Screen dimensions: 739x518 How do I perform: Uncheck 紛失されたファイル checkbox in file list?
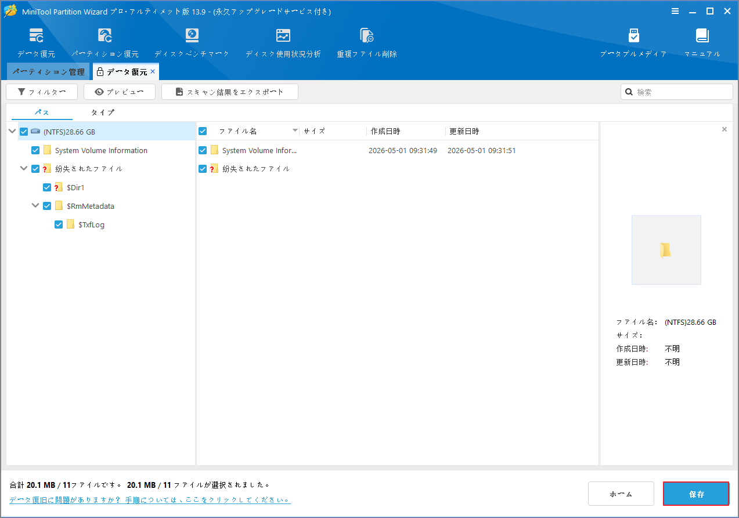[203, 169]
